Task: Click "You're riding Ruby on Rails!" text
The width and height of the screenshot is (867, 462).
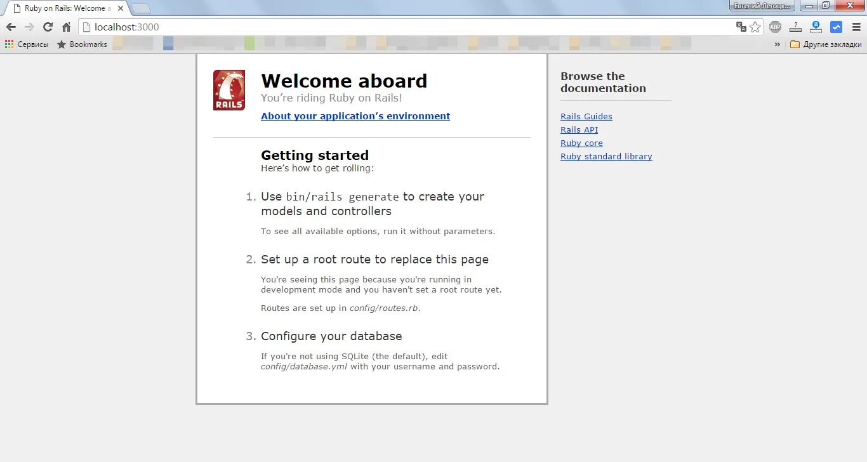Action: pos(331,98)
